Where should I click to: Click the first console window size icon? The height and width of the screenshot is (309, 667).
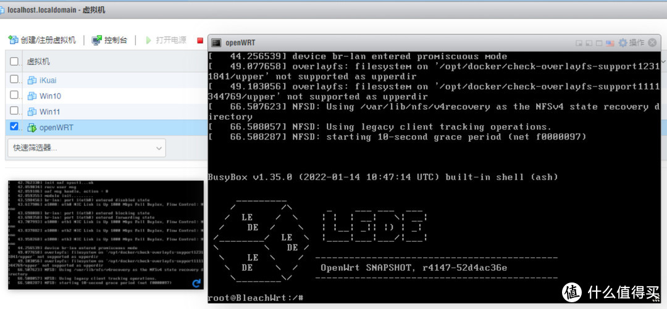tap(579, 43)
